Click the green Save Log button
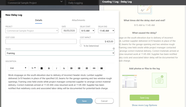Image resolution: width=186 pixels, height=107 pixels. tap(144, 98)
